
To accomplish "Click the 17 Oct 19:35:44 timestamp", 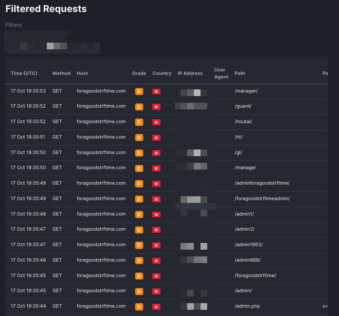I will point(28,306).
